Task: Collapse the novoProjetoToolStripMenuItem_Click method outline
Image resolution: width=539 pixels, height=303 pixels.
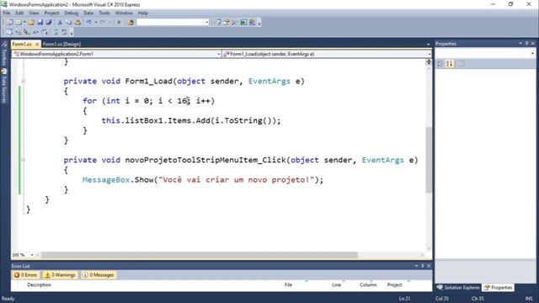Action: click(24, 160)
